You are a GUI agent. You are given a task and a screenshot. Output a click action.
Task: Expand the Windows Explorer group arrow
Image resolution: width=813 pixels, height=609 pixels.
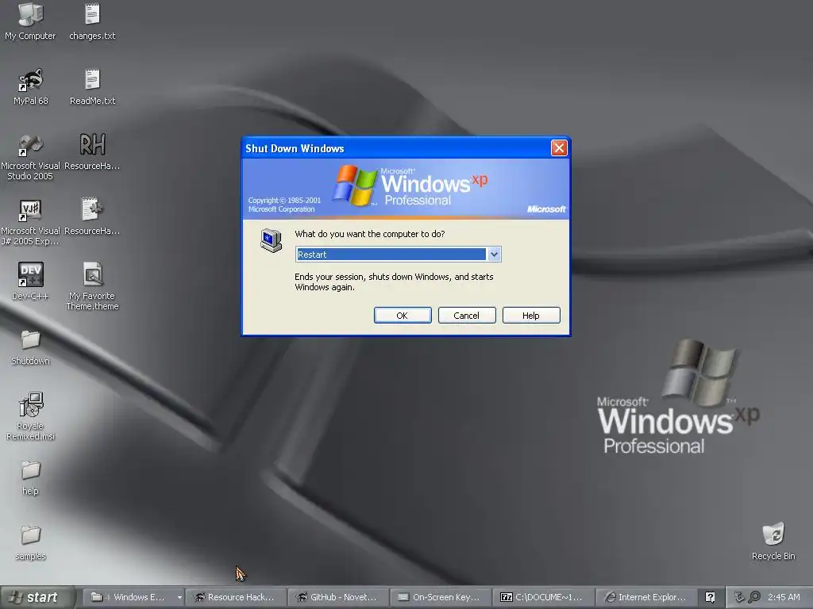pos(179,598)
